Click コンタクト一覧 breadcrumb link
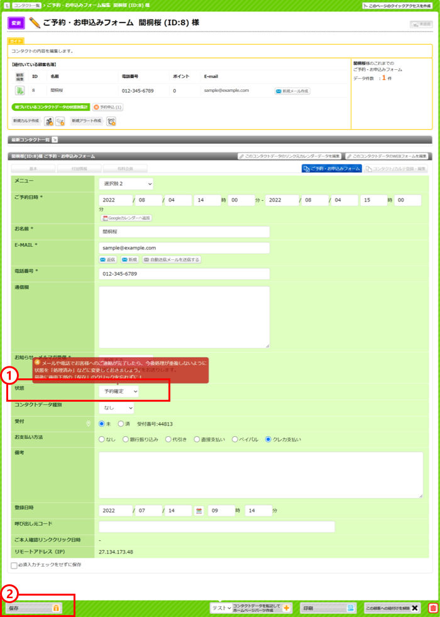Viewport: 440px width, 617px height. click(26, 6)
